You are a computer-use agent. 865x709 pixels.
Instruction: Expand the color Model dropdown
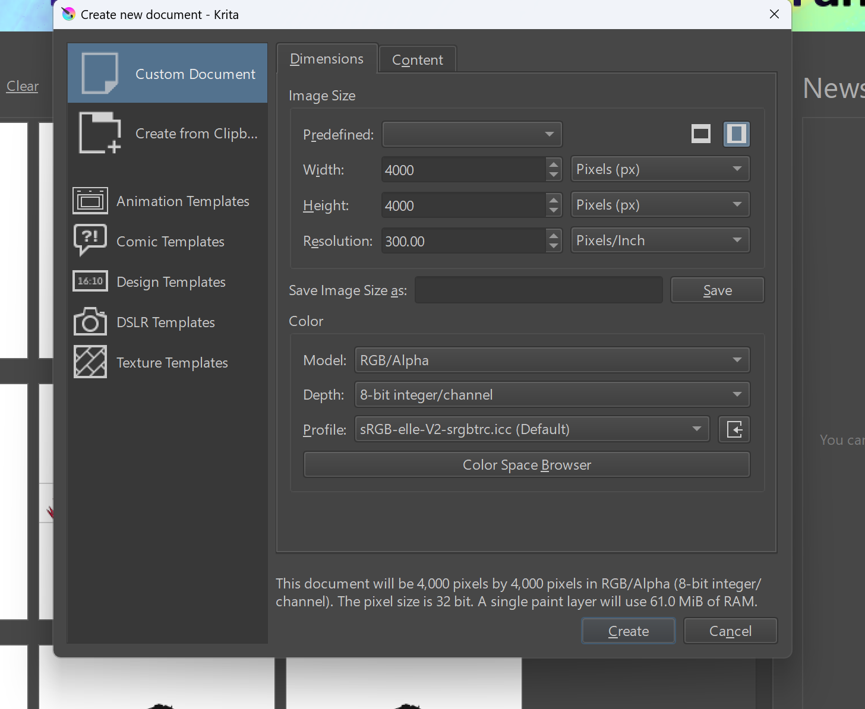(x=552, y=360)
